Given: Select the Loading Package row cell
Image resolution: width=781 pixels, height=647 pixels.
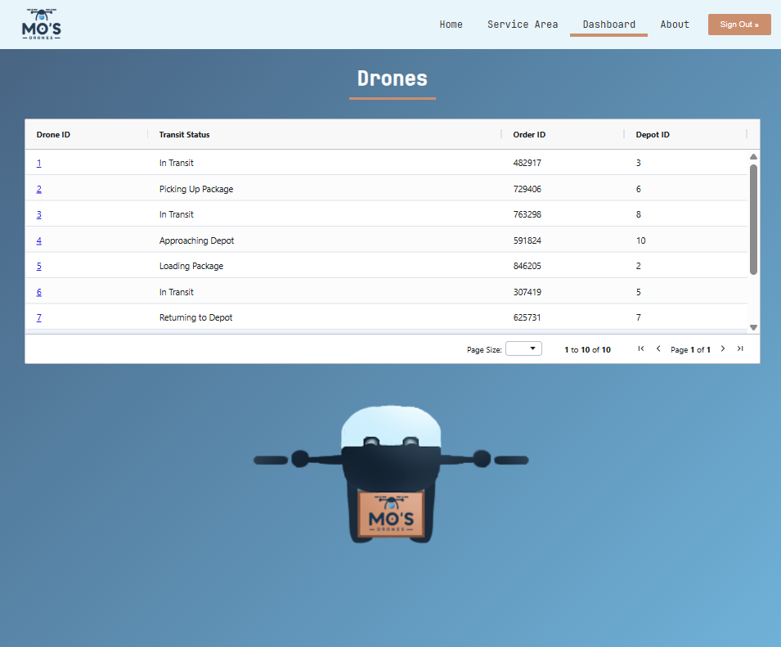Looking at the screenshot, I should click(191, 266).
